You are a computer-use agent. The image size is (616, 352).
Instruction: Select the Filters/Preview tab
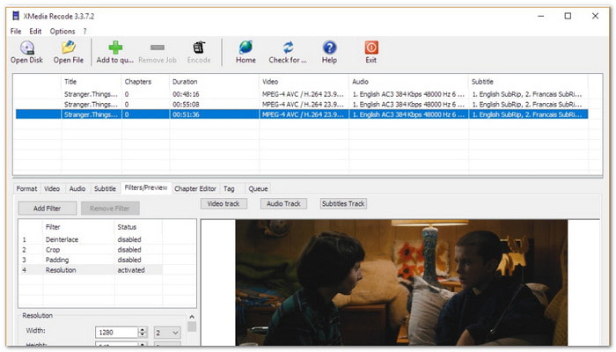146,187
